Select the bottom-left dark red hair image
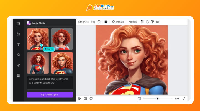Screen dimensions: 200x111 pyautogui.click(x=38, y=63)
